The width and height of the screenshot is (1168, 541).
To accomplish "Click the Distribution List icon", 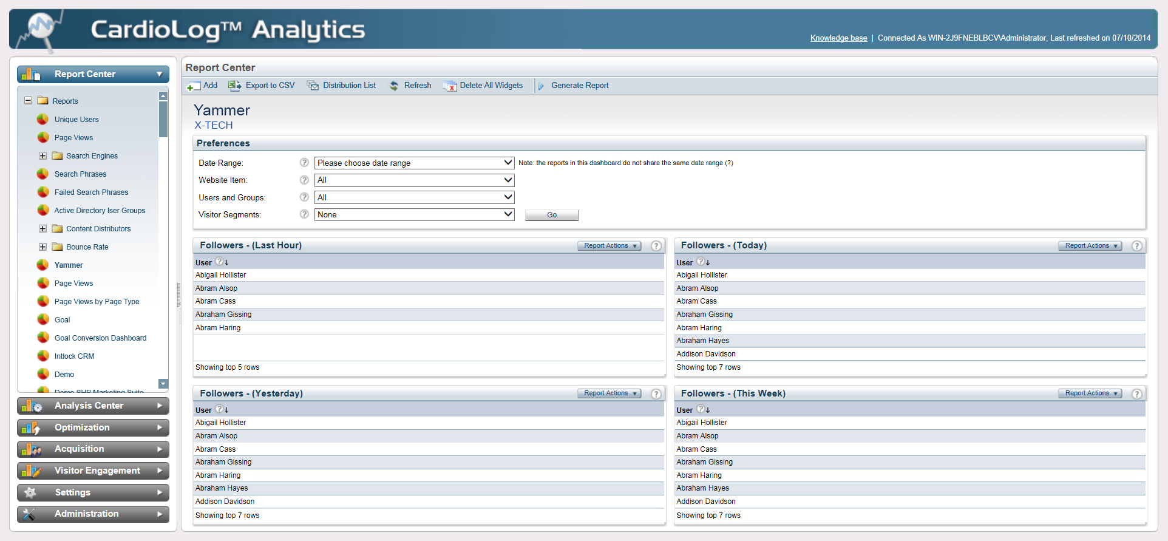I will click(x=313, y=86).
